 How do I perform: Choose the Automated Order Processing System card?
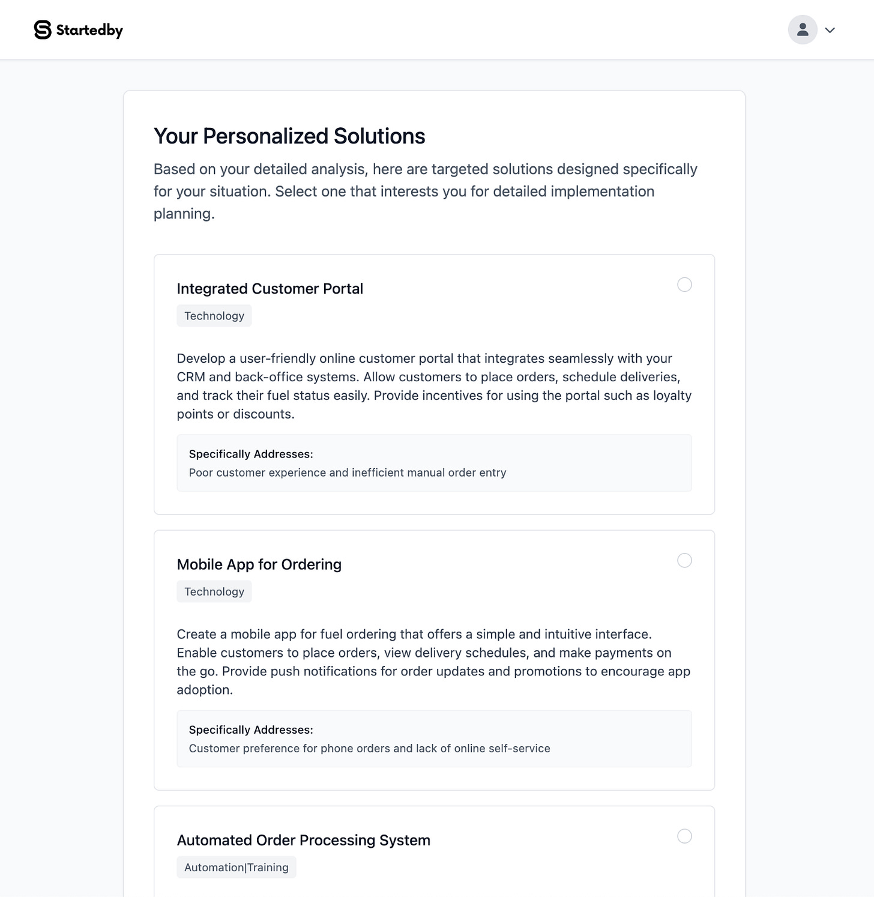(x=434, y=853)
